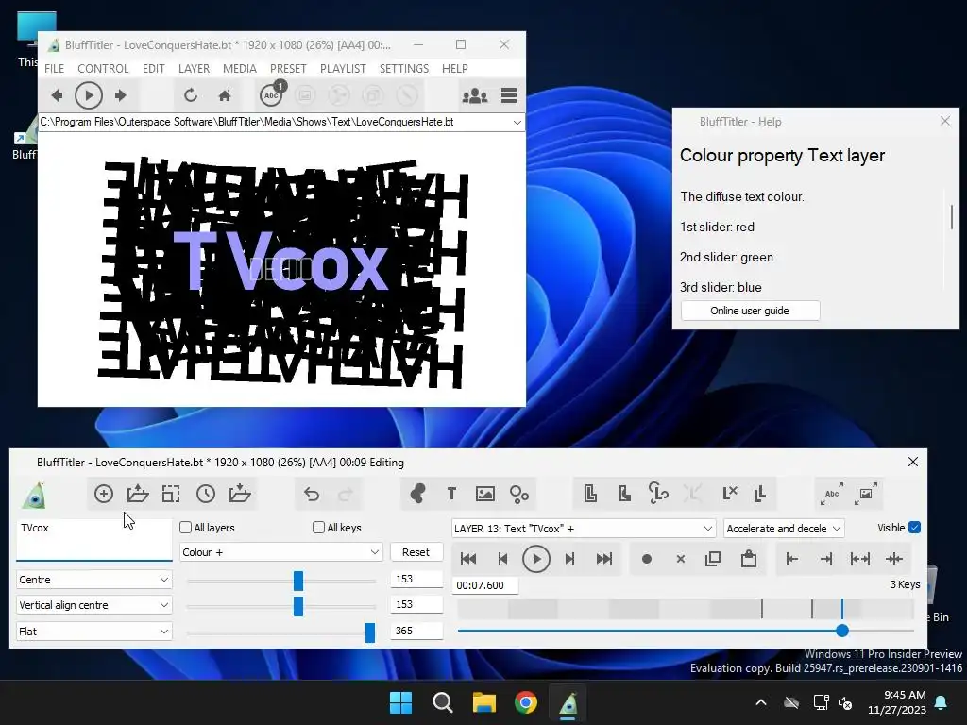Click the export folder icon next to the clock
967x725 pixels.
coord(239,494)
